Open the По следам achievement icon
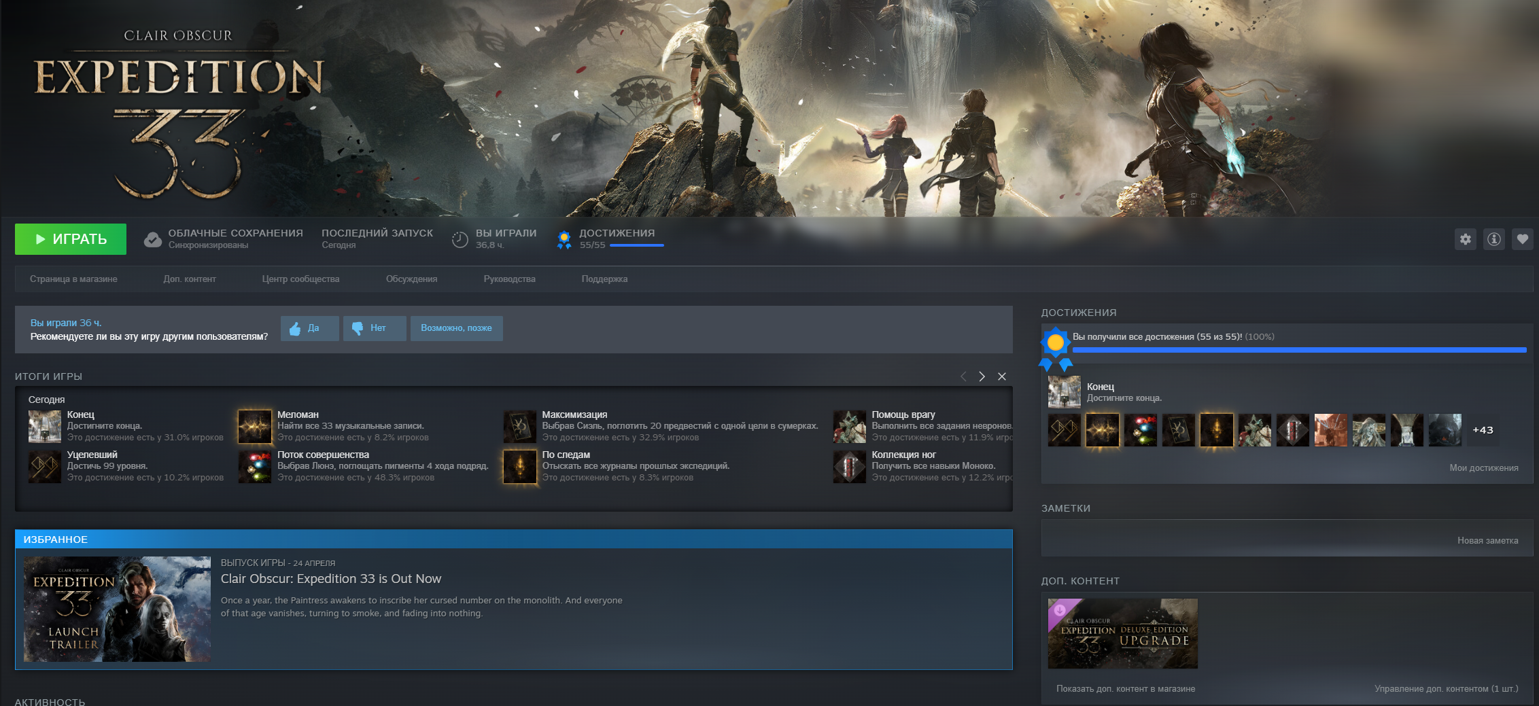Viewport: 1539px width, 706px height. pos(520,467)
